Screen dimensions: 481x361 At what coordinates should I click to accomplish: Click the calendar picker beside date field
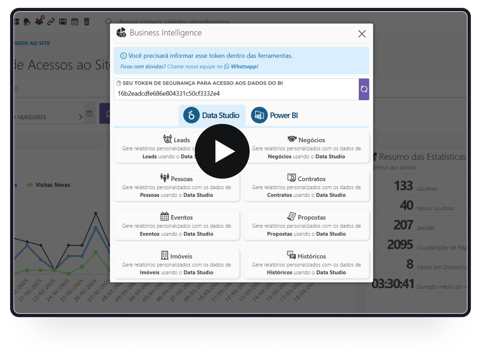pos(89,114)
